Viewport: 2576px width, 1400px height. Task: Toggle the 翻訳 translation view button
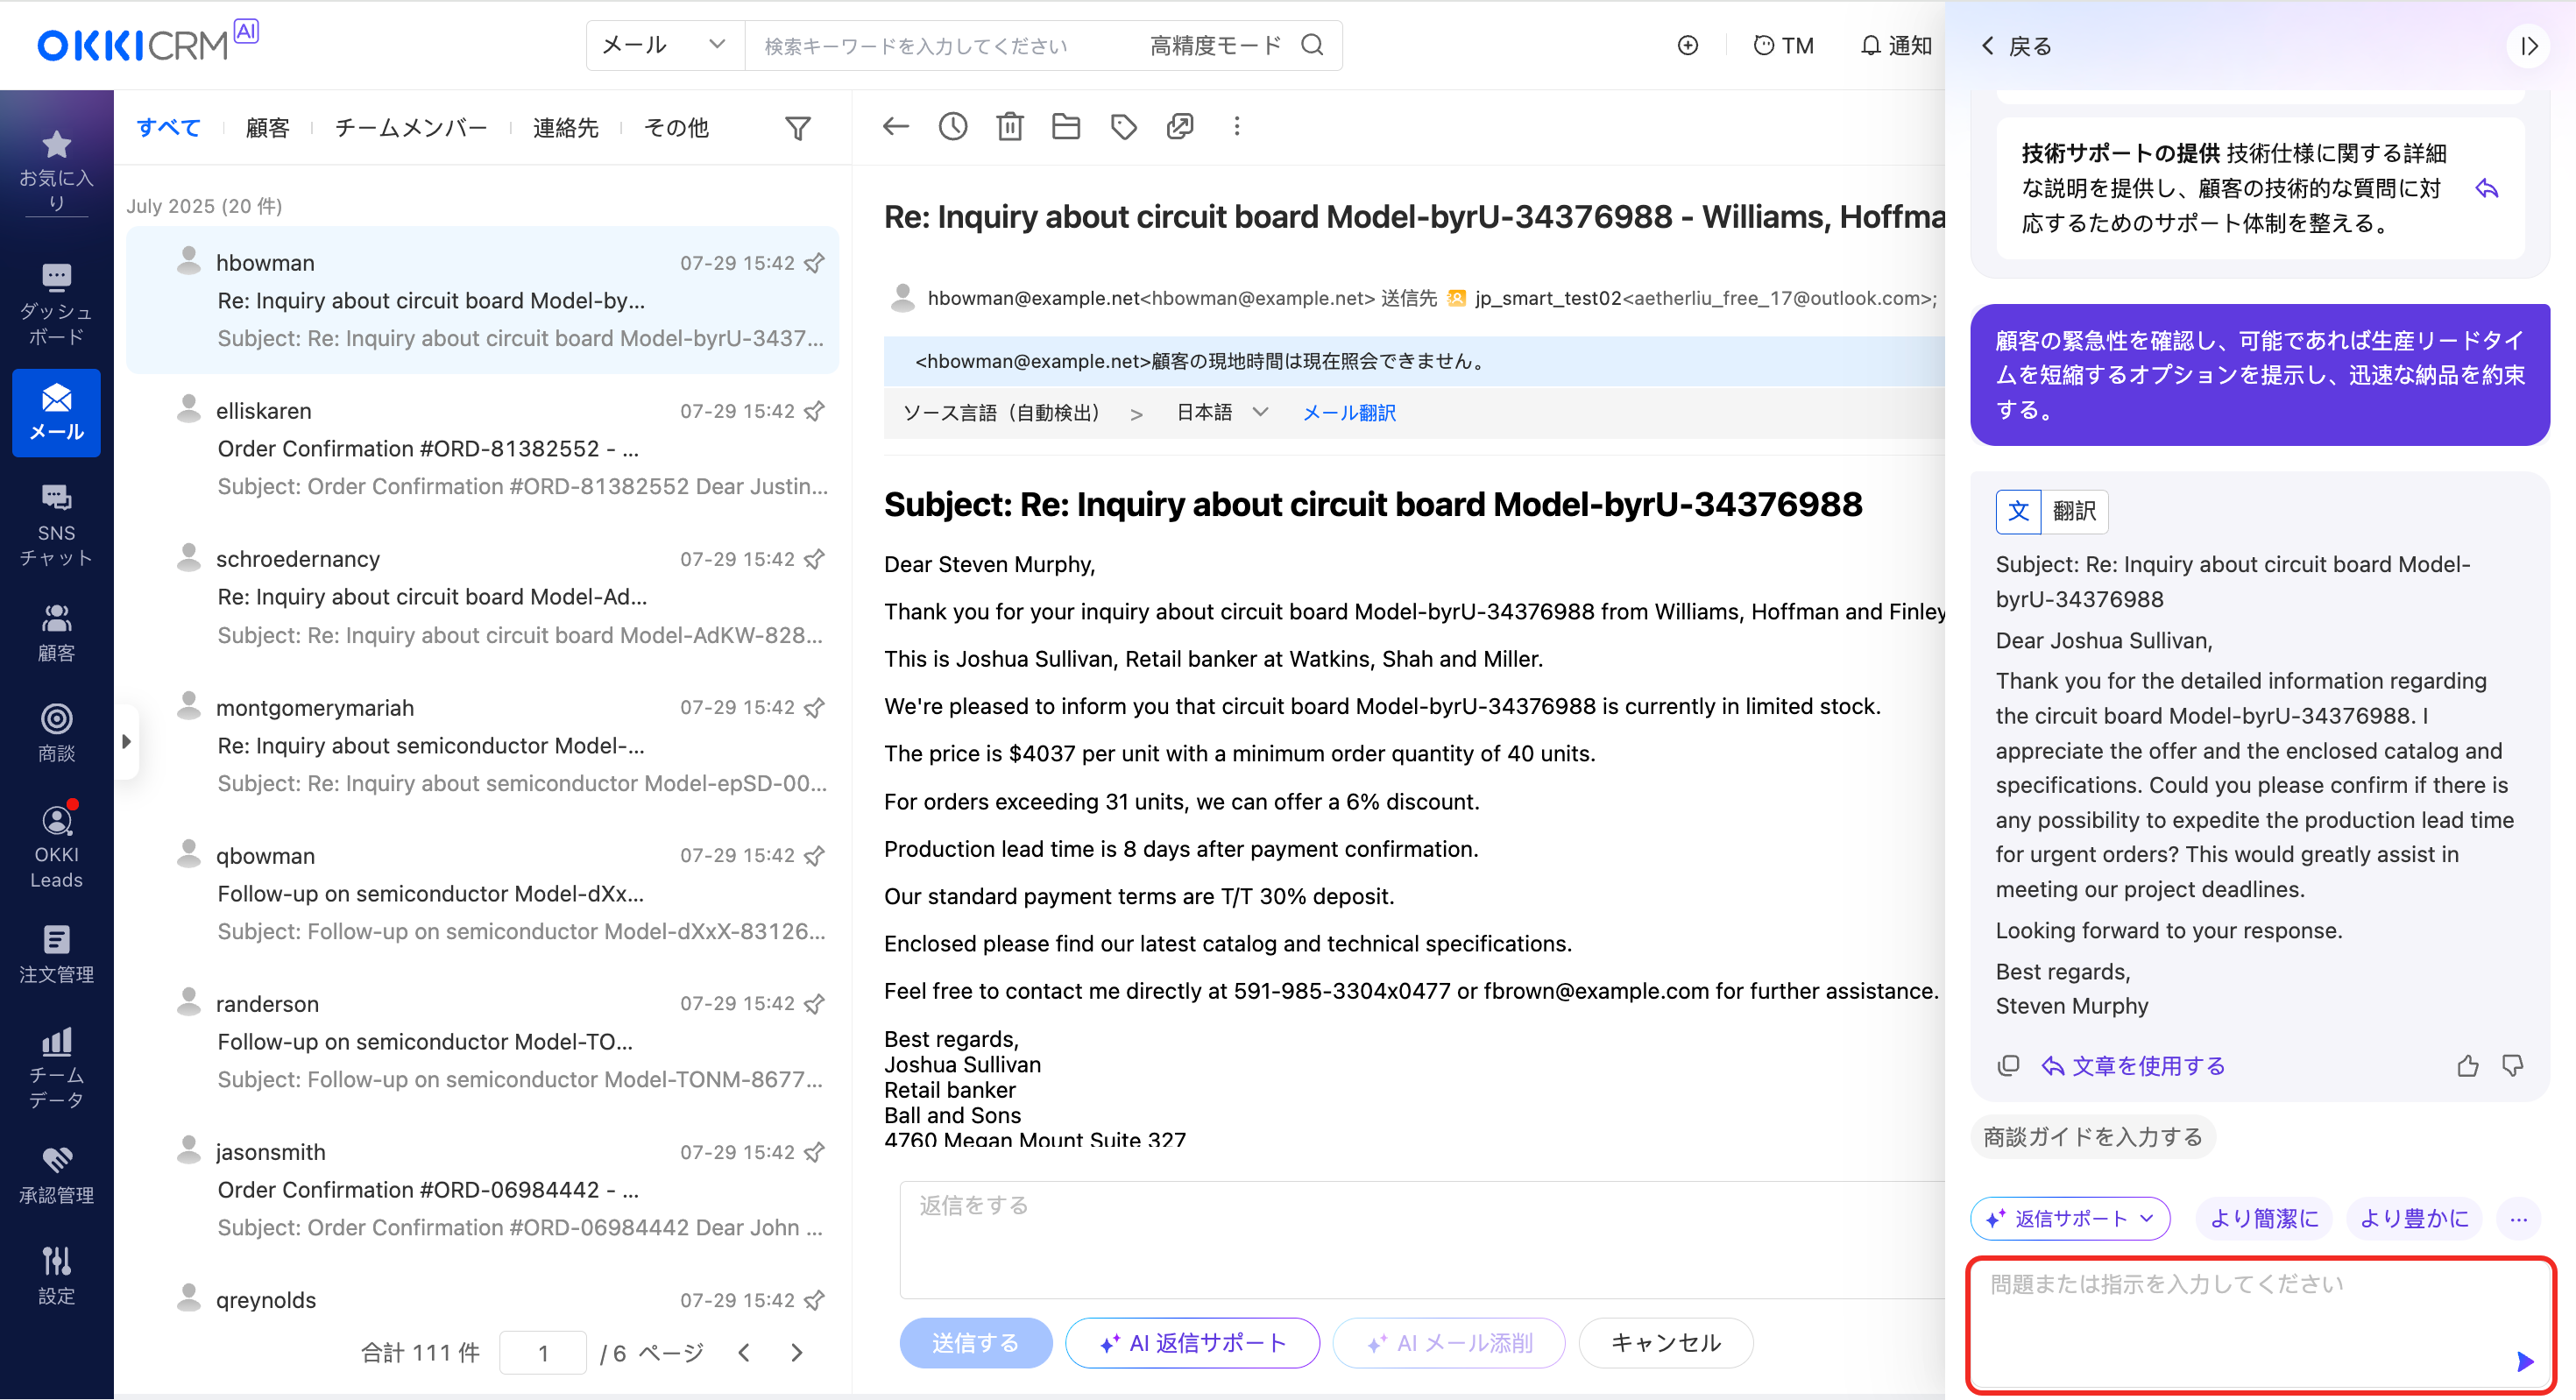pyautogui.click(x=2074, y=511)
